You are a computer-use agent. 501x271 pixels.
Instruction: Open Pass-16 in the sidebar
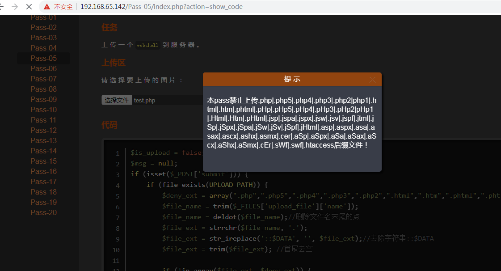click(x=43, y=171)
